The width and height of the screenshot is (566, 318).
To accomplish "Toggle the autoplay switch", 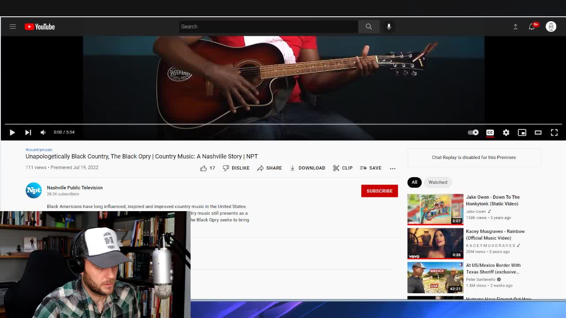I will pos(473,132).
